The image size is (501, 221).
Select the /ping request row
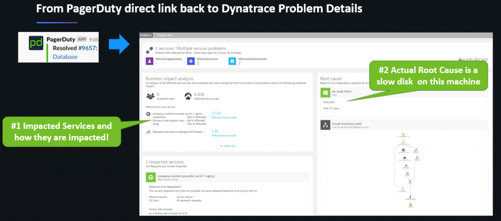(x=179, y=123)
